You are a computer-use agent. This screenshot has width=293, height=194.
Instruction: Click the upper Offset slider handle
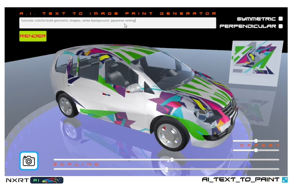[x=256, y=141]
